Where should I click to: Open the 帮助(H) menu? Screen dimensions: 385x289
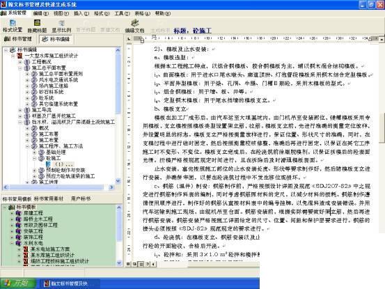[x=163, y=13]
